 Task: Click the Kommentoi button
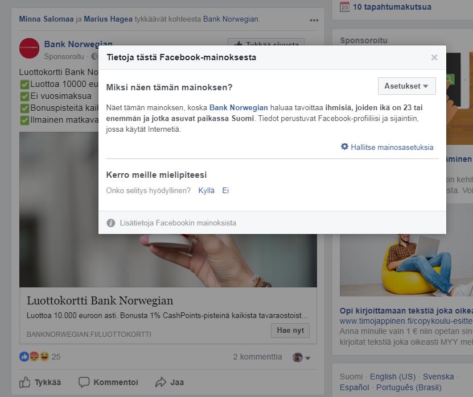tap(108, 382)
